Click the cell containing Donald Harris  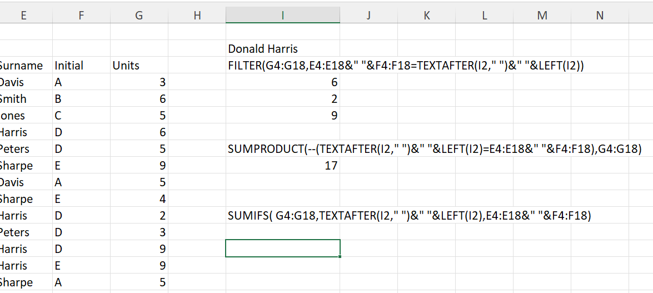coord(283,49)
